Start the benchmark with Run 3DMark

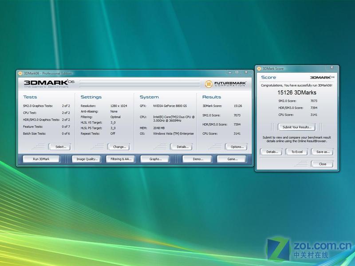click(41, 159)
